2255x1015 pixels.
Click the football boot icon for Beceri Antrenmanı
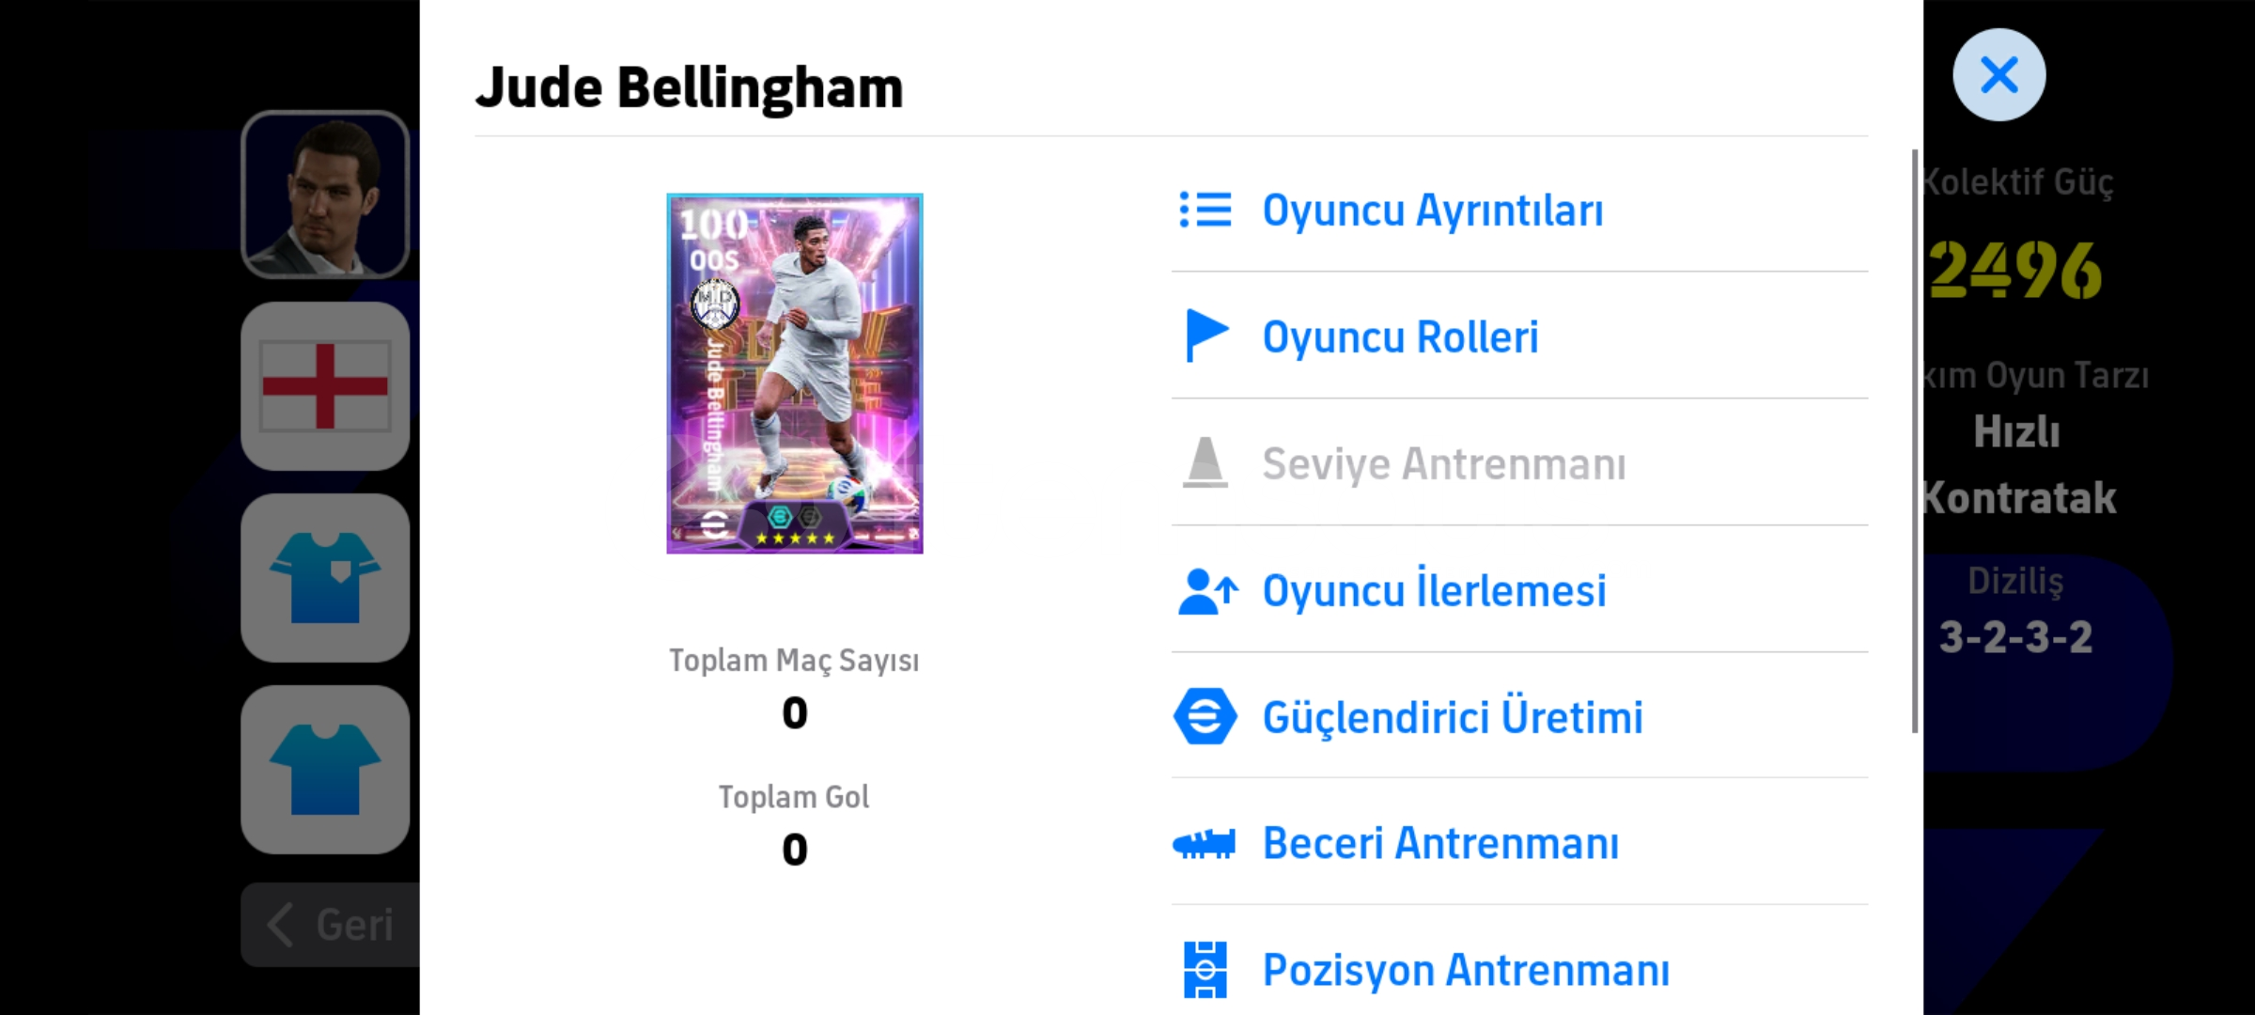(1205, 843)
